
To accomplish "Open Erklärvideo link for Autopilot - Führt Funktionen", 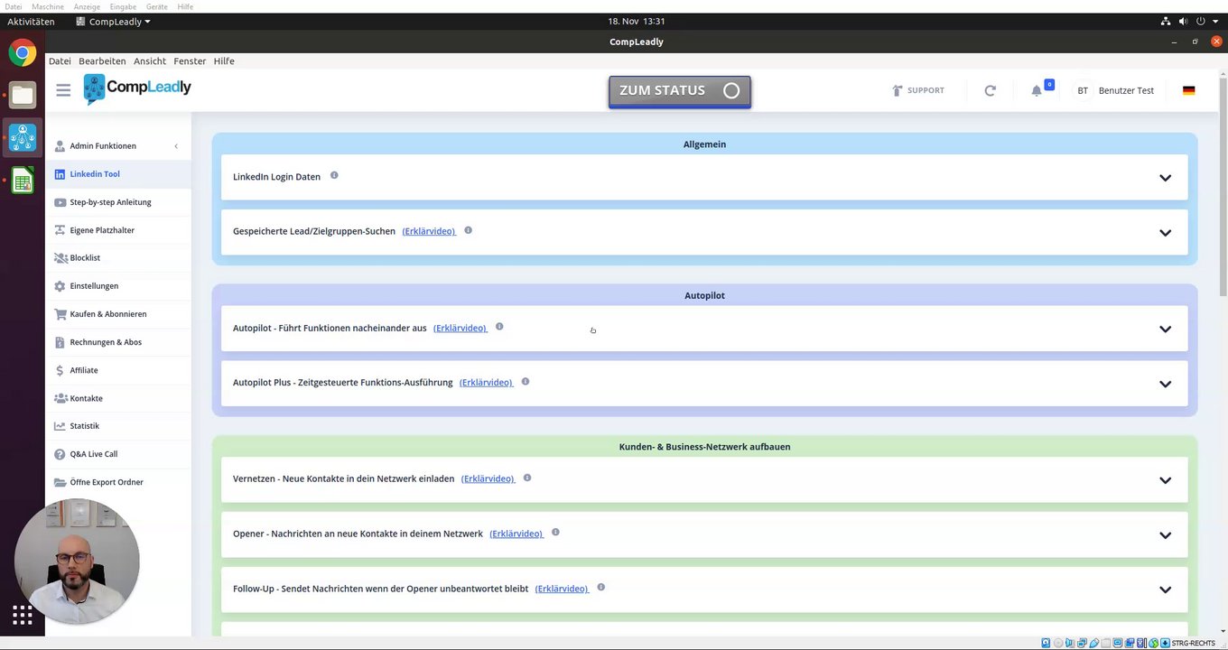I will click(460, 328).
